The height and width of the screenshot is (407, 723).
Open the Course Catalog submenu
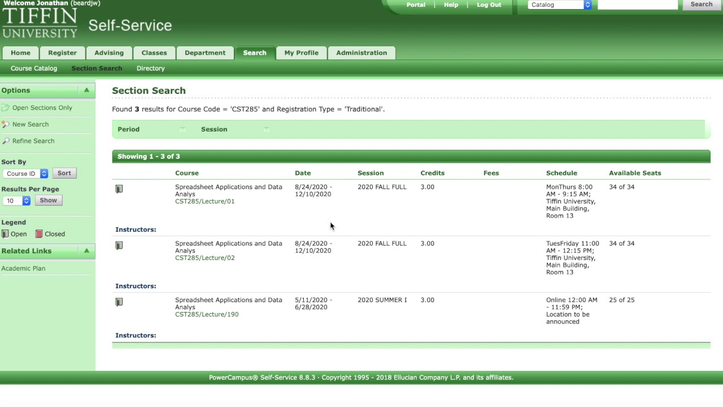pyautogui.click(x=34, y=68)
